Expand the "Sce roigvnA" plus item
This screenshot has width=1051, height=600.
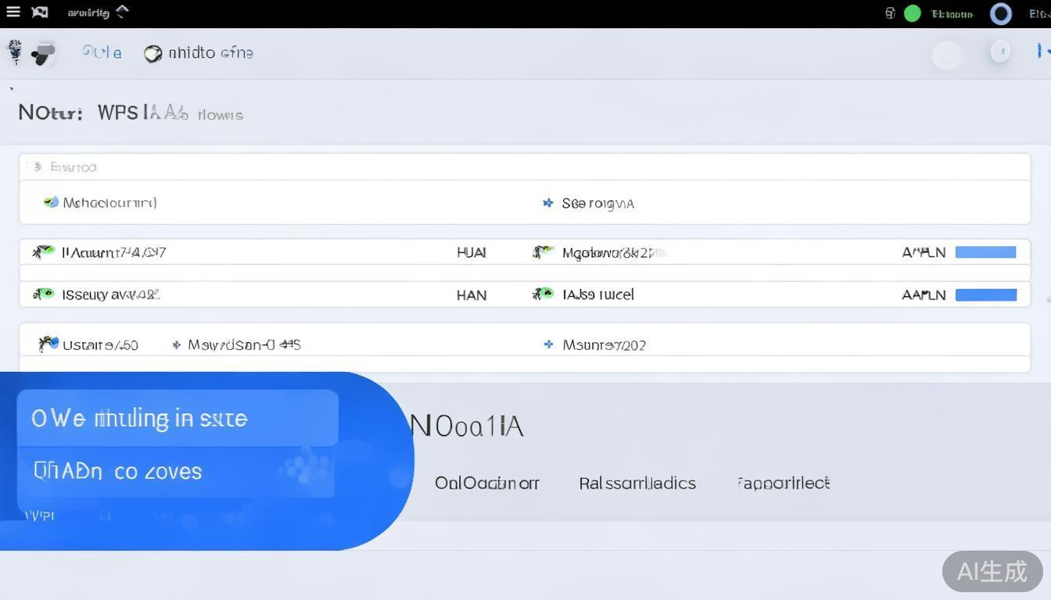coord(548,203)
